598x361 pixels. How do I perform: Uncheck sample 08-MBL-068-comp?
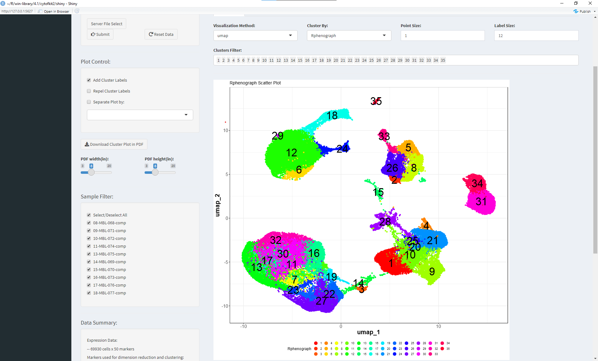pos(89,223)
